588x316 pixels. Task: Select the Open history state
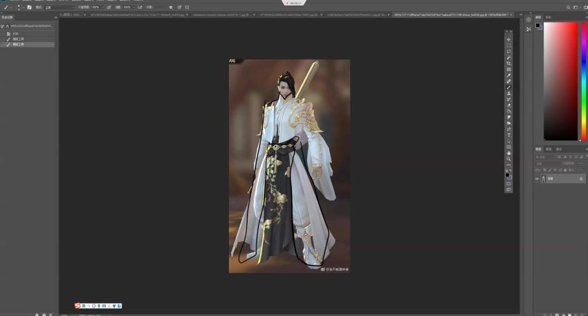pos(28,34)
